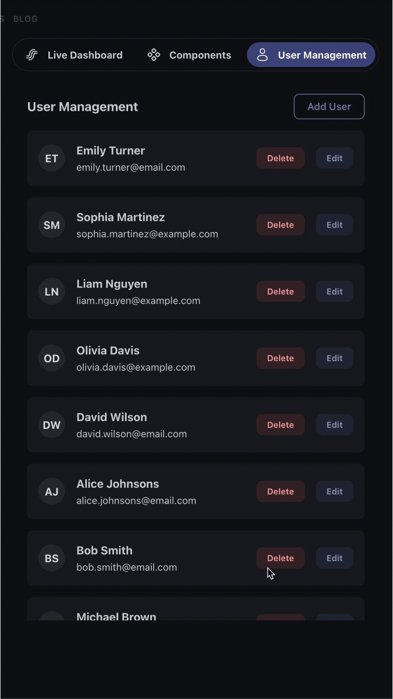Click Alice Johnsons's email address
The image size is (393, 699).
(x=136, y=501)
